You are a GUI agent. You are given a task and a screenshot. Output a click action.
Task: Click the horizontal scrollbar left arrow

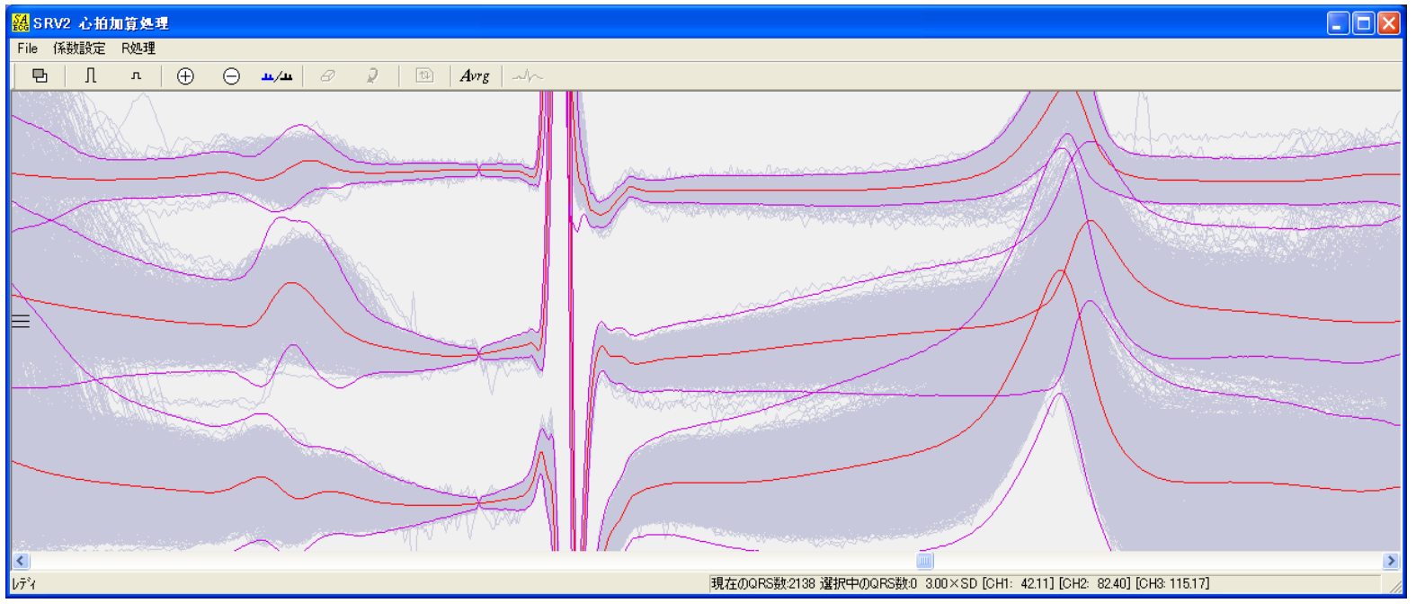(x=21, y=561)
